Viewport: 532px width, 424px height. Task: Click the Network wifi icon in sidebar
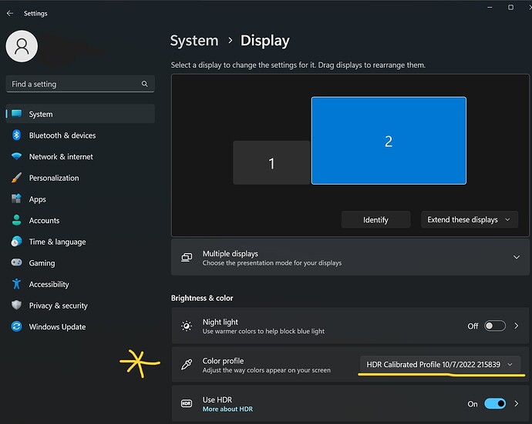[x=16, y=156]
